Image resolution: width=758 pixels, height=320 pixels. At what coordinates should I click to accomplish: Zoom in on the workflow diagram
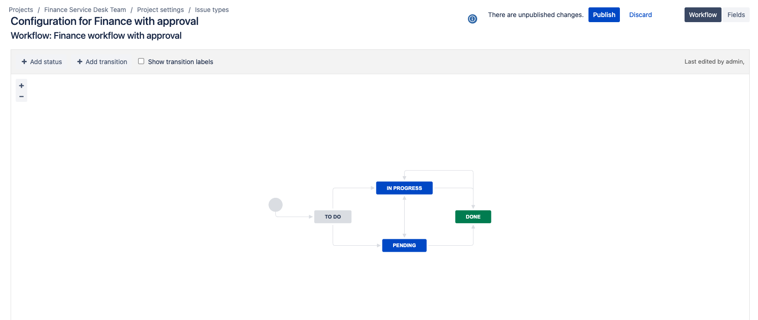21,86
